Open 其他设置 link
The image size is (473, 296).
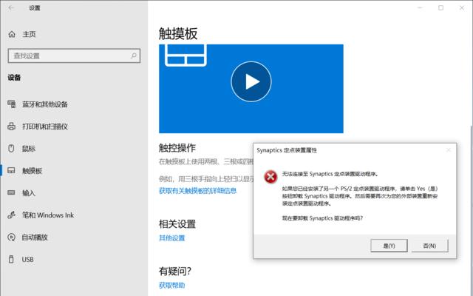(172, 238)
